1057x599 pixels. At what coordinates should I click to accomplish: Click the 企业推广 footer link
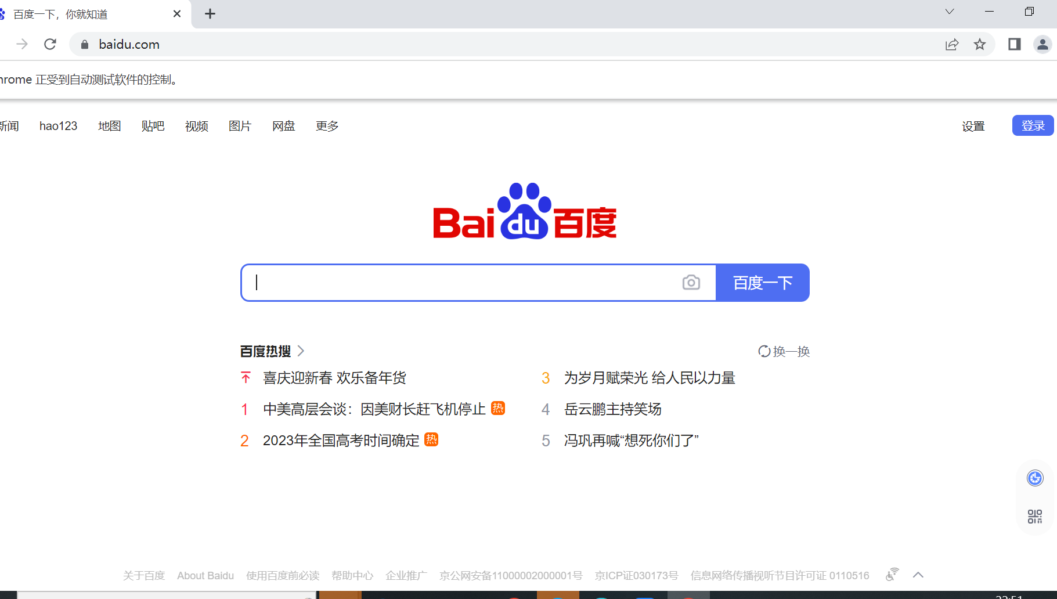click(x=406, y=575)
